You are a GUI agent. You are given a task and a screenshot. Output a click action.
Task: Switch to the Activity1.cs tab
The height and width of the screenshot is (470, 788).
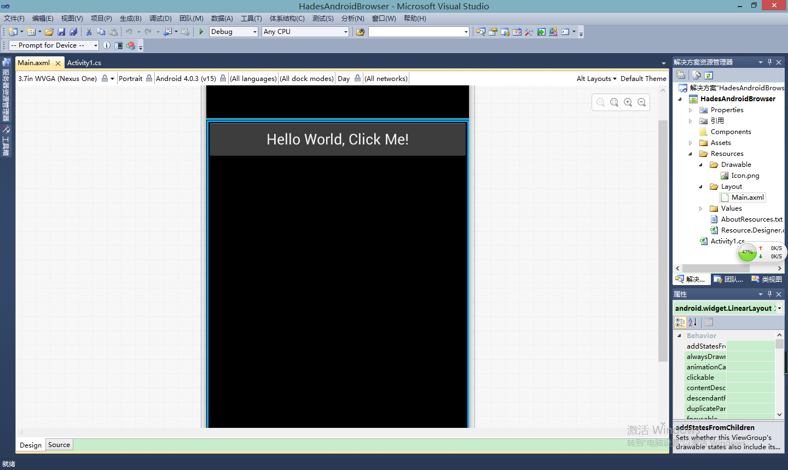pos(84,63)
